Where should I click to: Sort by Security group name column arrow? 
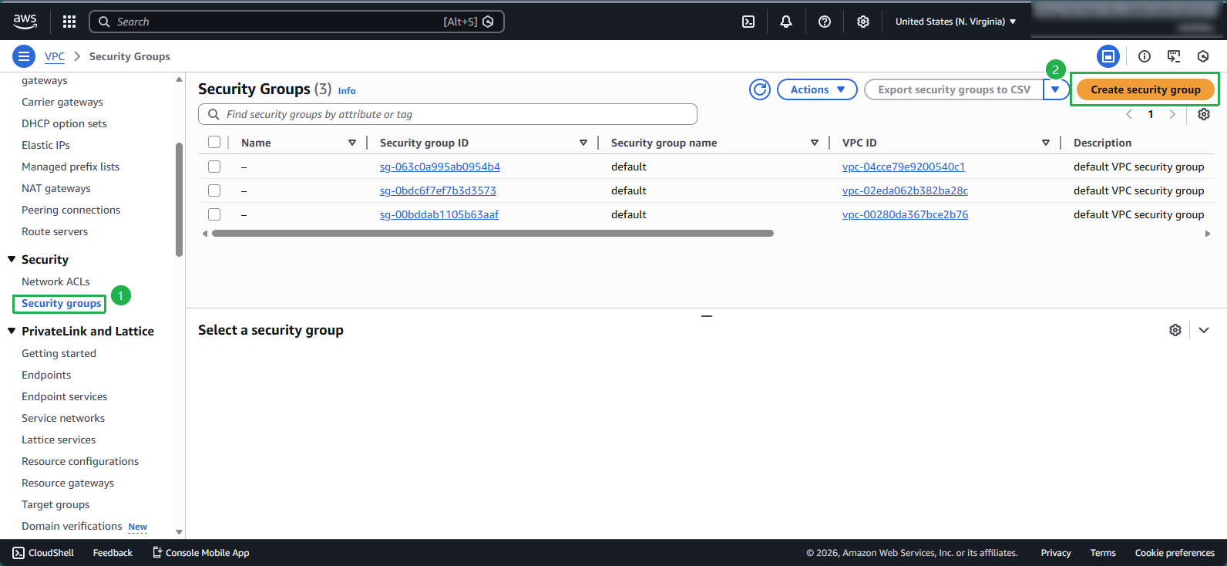click(x=815, y=143)
